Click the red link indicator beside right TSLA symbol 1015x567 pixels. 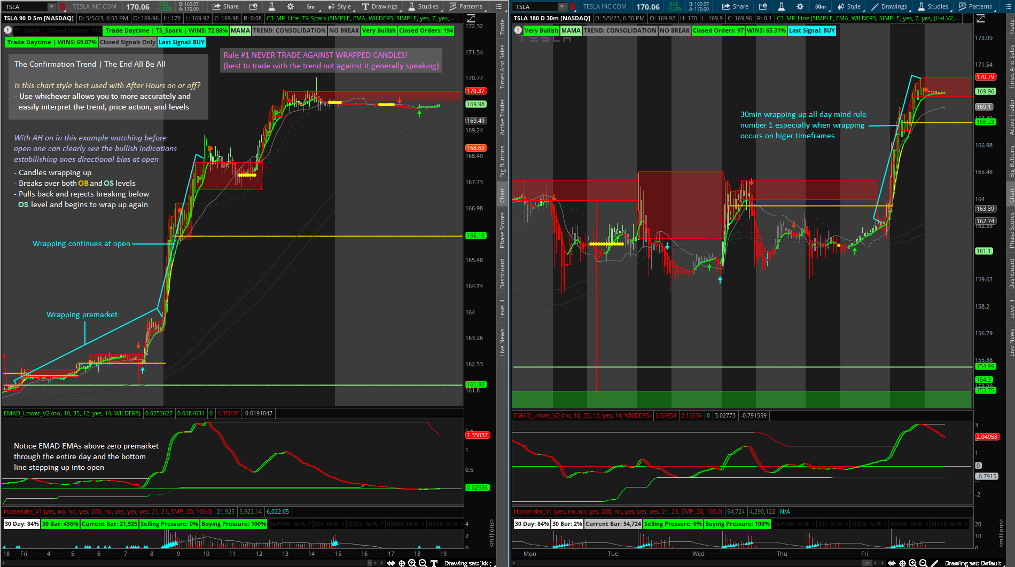coord(573,6)
